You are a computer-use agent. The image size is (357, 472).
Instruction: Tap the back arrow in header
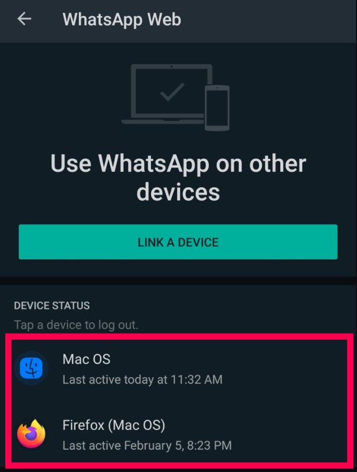[x=24, y=19]
